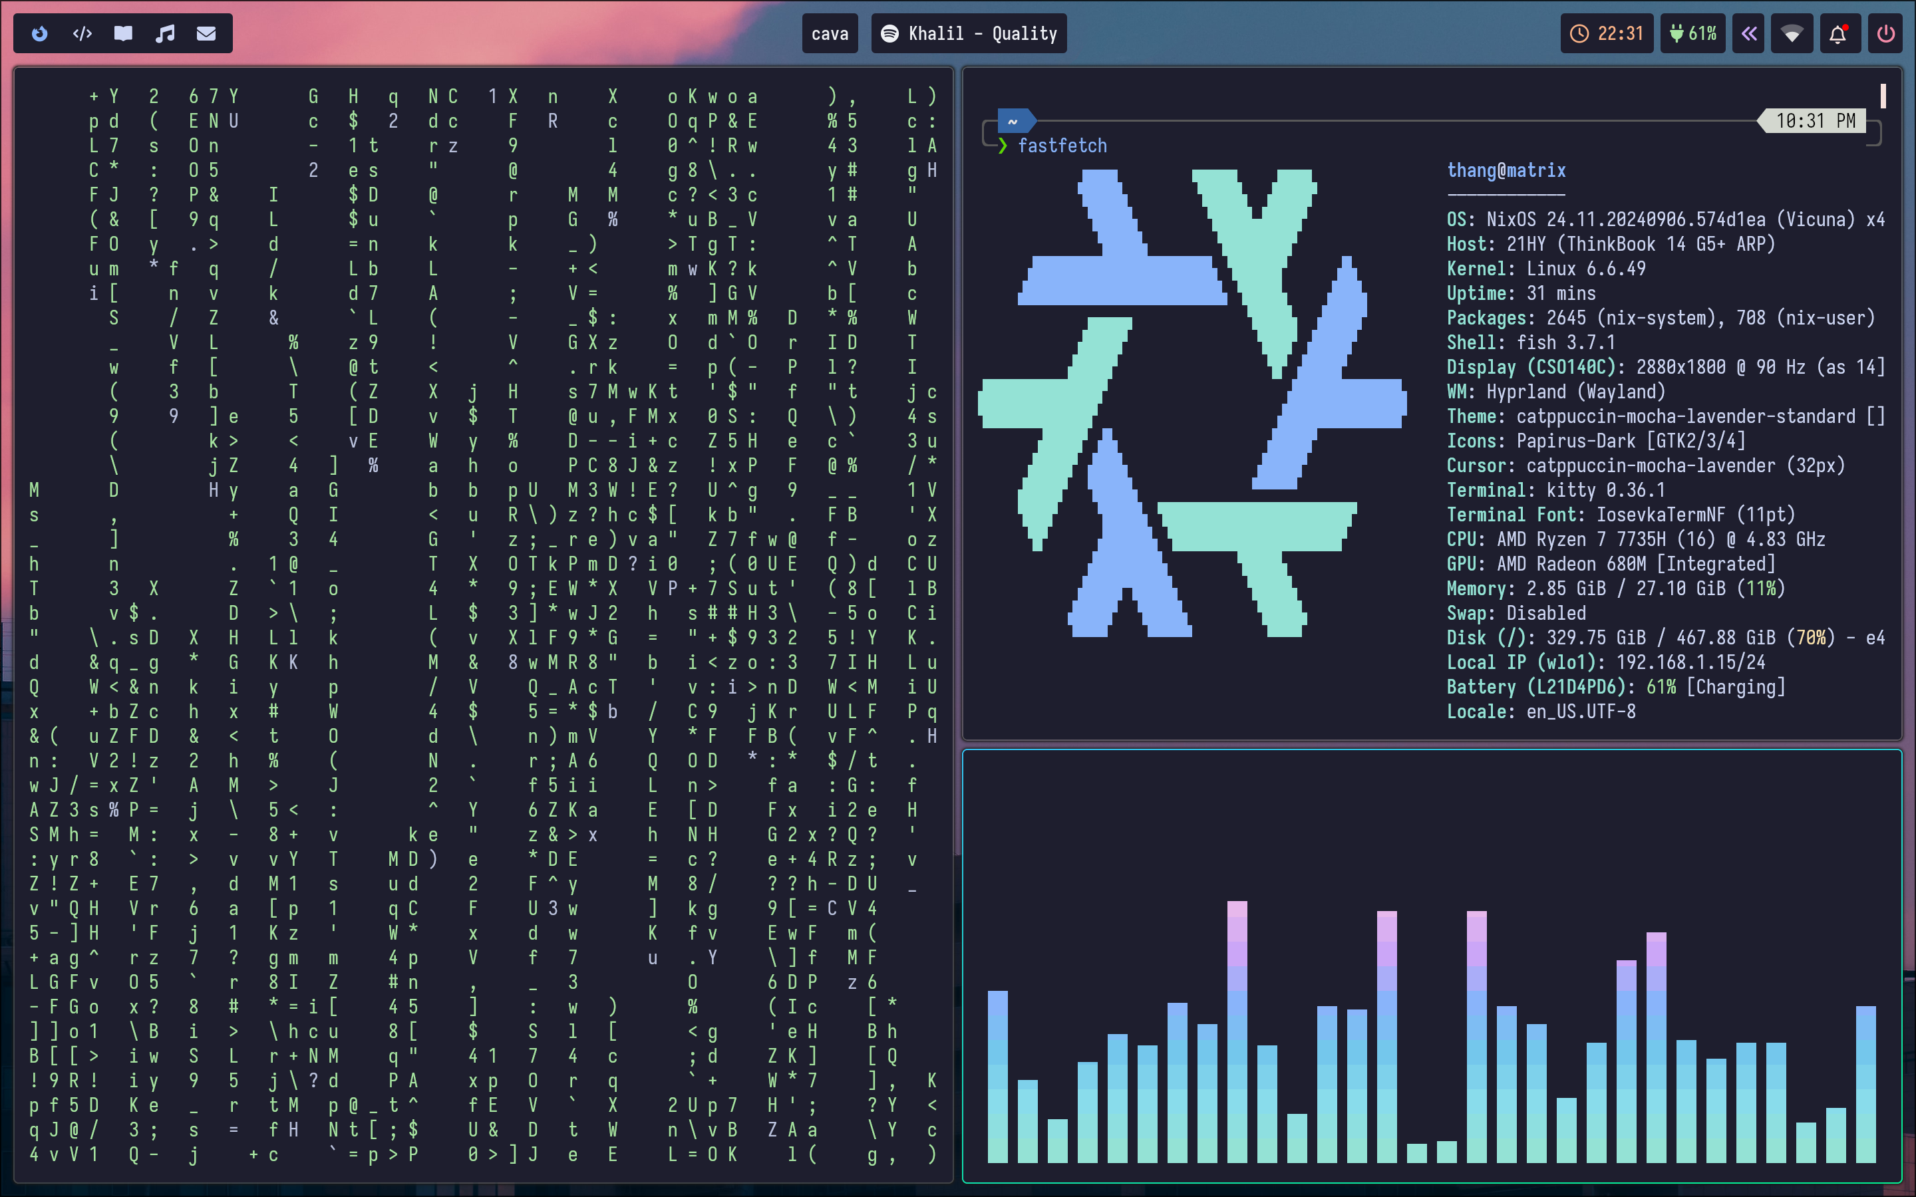The image size is (1916, 1197).
Task: Click the Spotify logo in media widget
Action: (x=890, y=33)
